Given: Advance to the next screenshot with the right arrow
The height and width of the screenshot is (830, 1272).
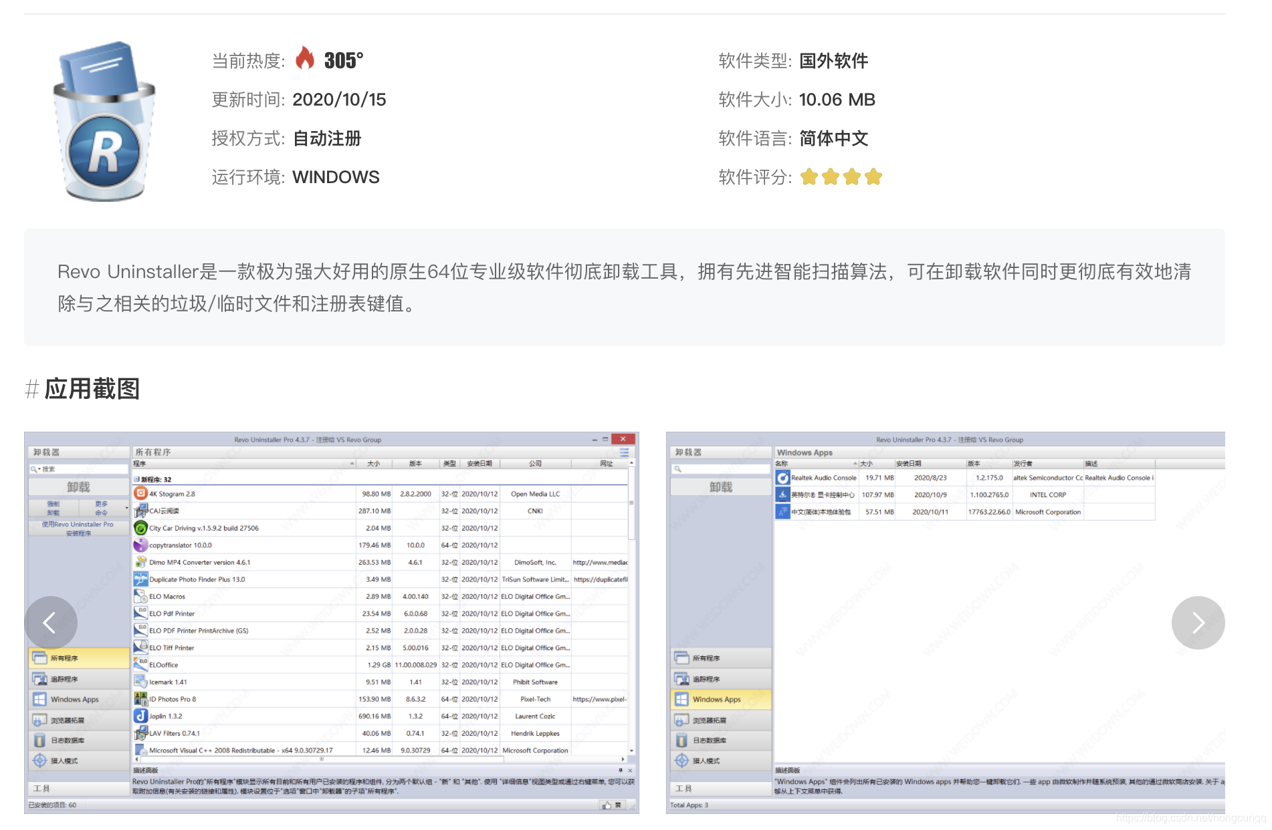Looking at the screenshot, I should [x=1198, y=623].
